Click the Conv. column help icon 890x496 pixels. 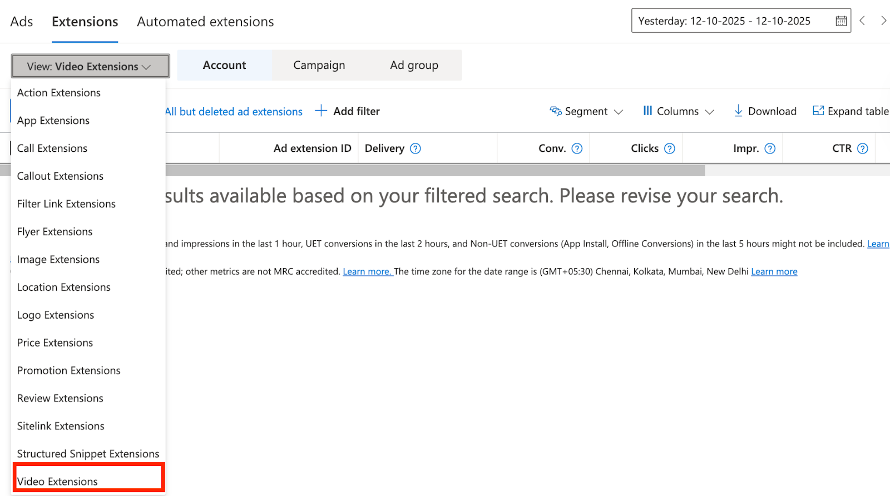[x=577, y=148]
